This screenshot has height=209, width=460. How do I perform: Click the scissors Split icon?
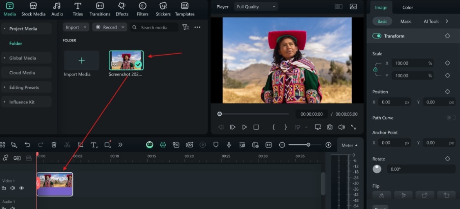(67, 145)
